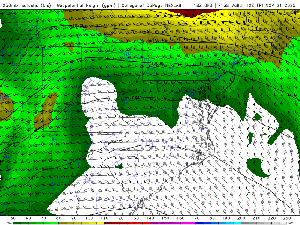Click the 160 value on the color scale

click(180, 218)
